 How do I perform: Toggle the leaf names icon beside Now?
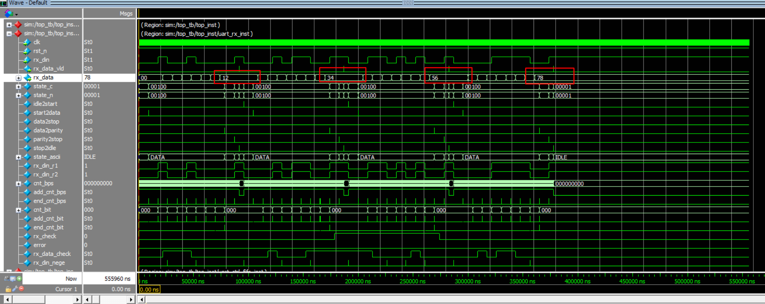point(7,278)
